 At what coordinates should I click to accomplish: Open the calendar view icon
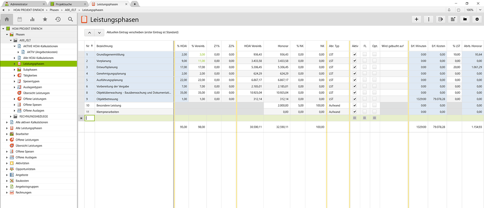point(20,19)
